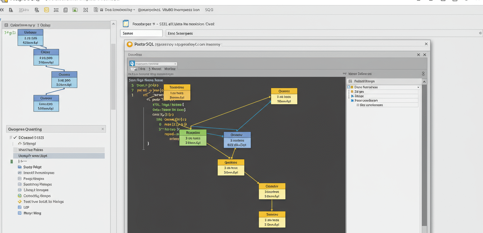Click the green node in diagram canvas
Viewport: 483px width, 233px height.
[193, 137]
